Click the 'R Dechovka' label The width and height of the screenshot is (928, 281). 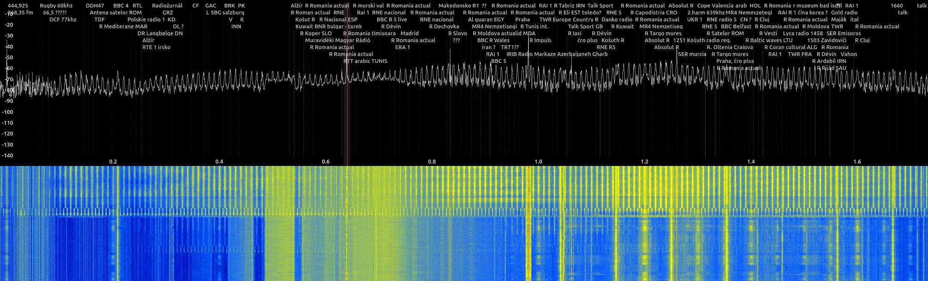click(444, 26)
